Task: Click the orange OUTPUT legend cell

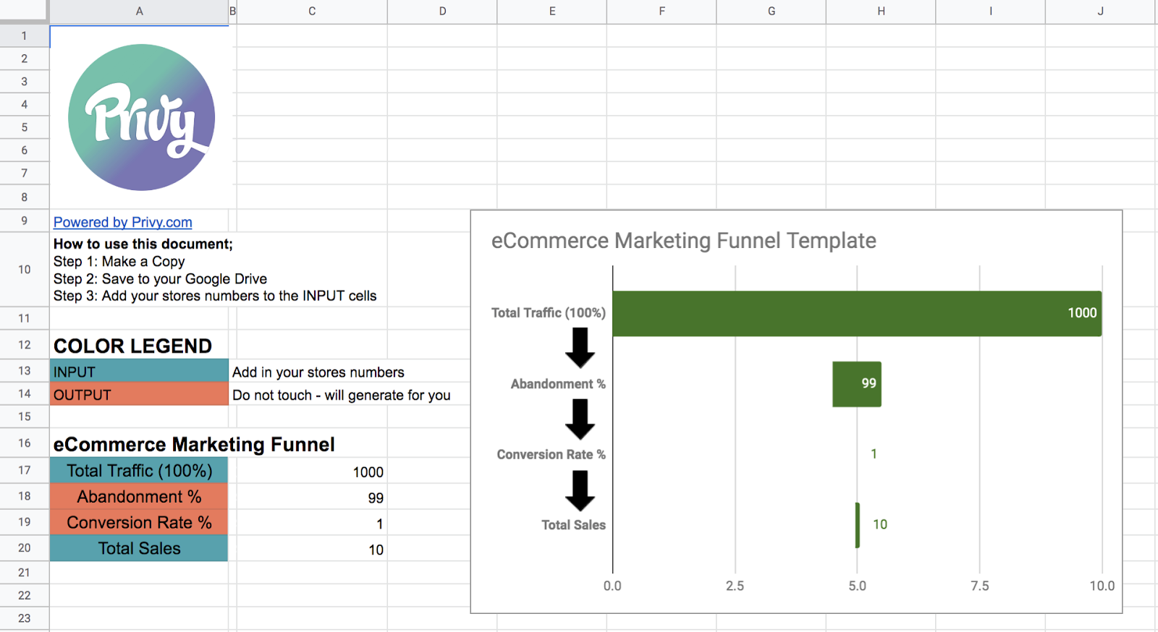Action: [x=139, y=394]
